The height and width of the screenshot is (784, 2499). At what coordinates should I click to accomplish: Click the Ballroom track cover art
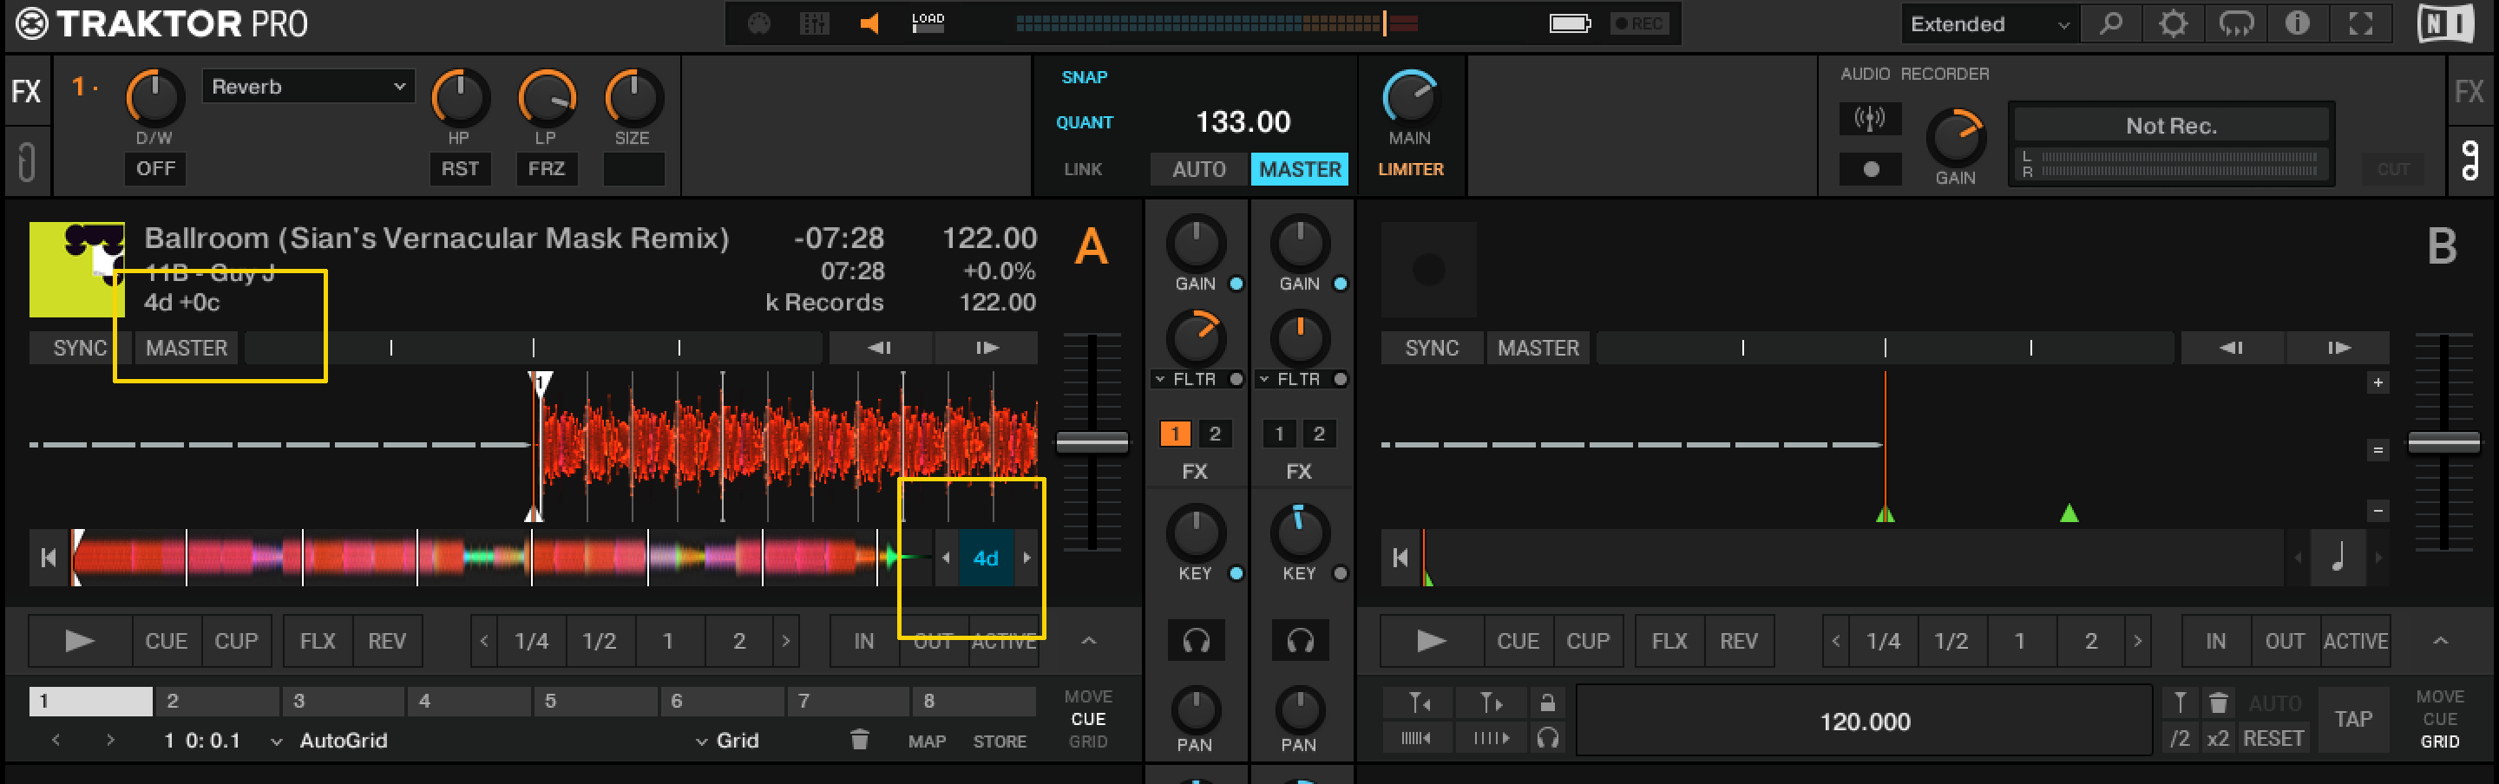point(76,270)
